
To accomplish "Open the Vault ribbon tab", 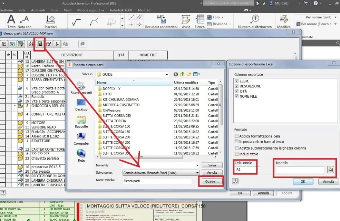I will pyautogui.click(x=68, y=10).
